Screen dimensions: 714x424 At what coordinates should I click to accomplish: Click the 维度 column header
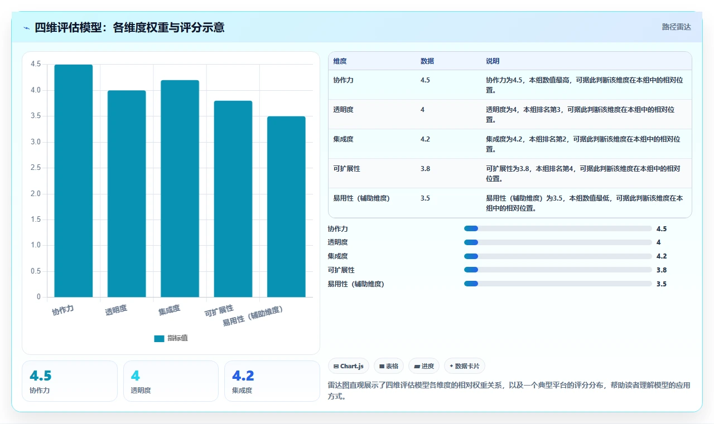[340, 61]
